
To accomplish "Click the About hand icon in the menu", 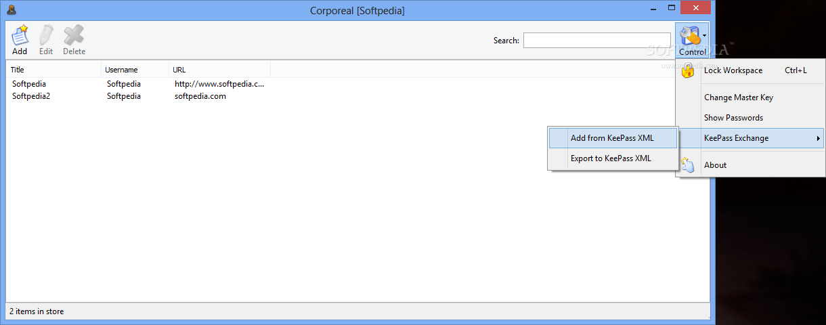I will [688, 165].
